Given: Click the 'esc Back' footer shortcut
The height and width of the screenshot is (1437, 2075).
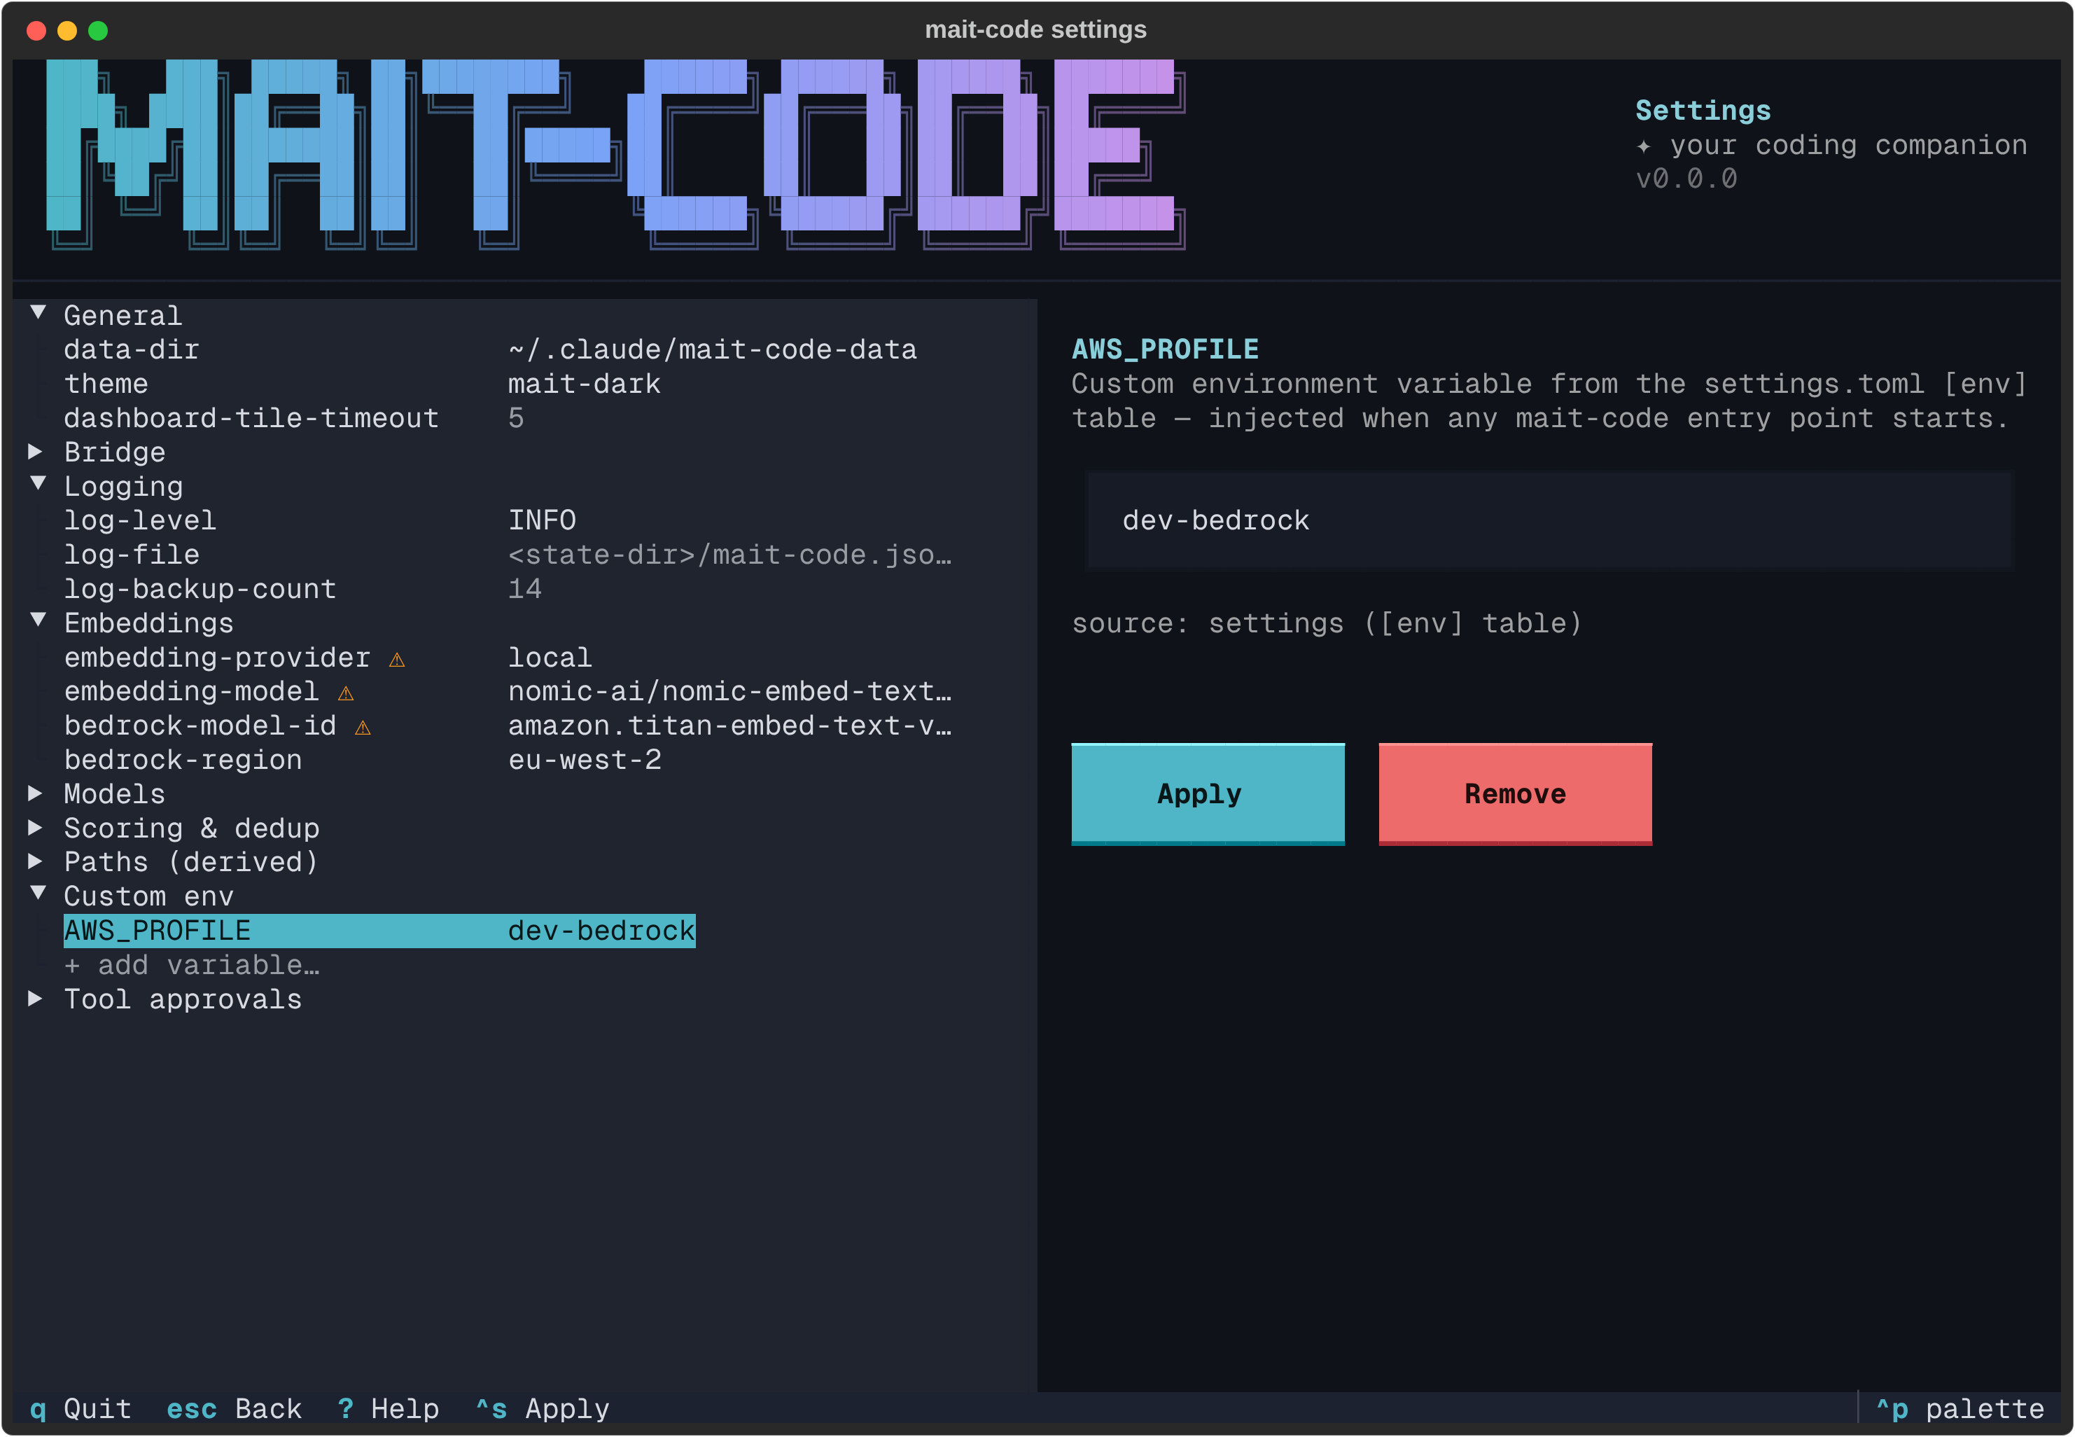Looking at the screenshot, I should [x=234, y=1409].
